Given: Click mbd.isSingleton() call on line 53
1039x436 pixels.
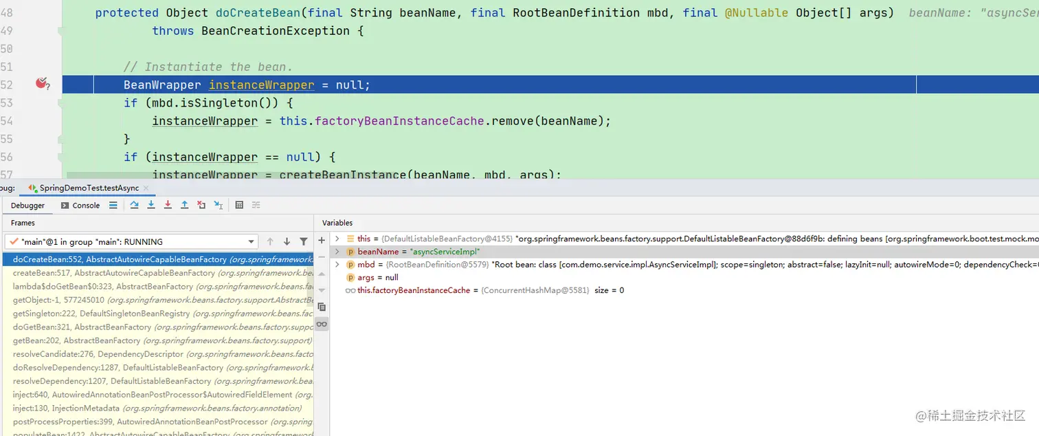Looking at the screenshot, I should coord(212,102).
